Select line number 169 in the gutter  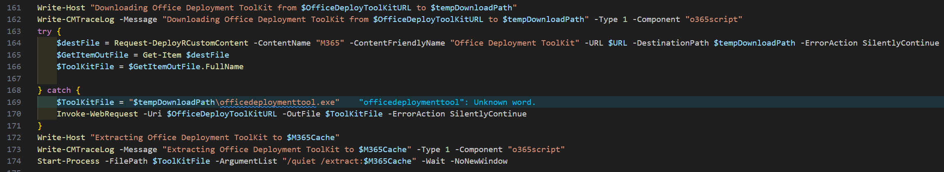coord(14,102)
